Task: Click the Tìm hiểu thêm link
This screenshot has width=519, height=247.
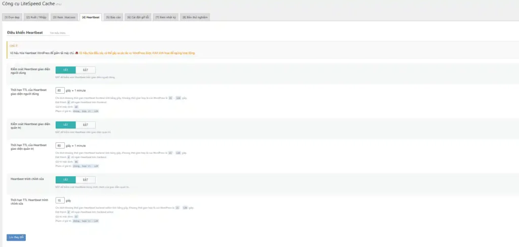Action: click(x=58, y=33)
